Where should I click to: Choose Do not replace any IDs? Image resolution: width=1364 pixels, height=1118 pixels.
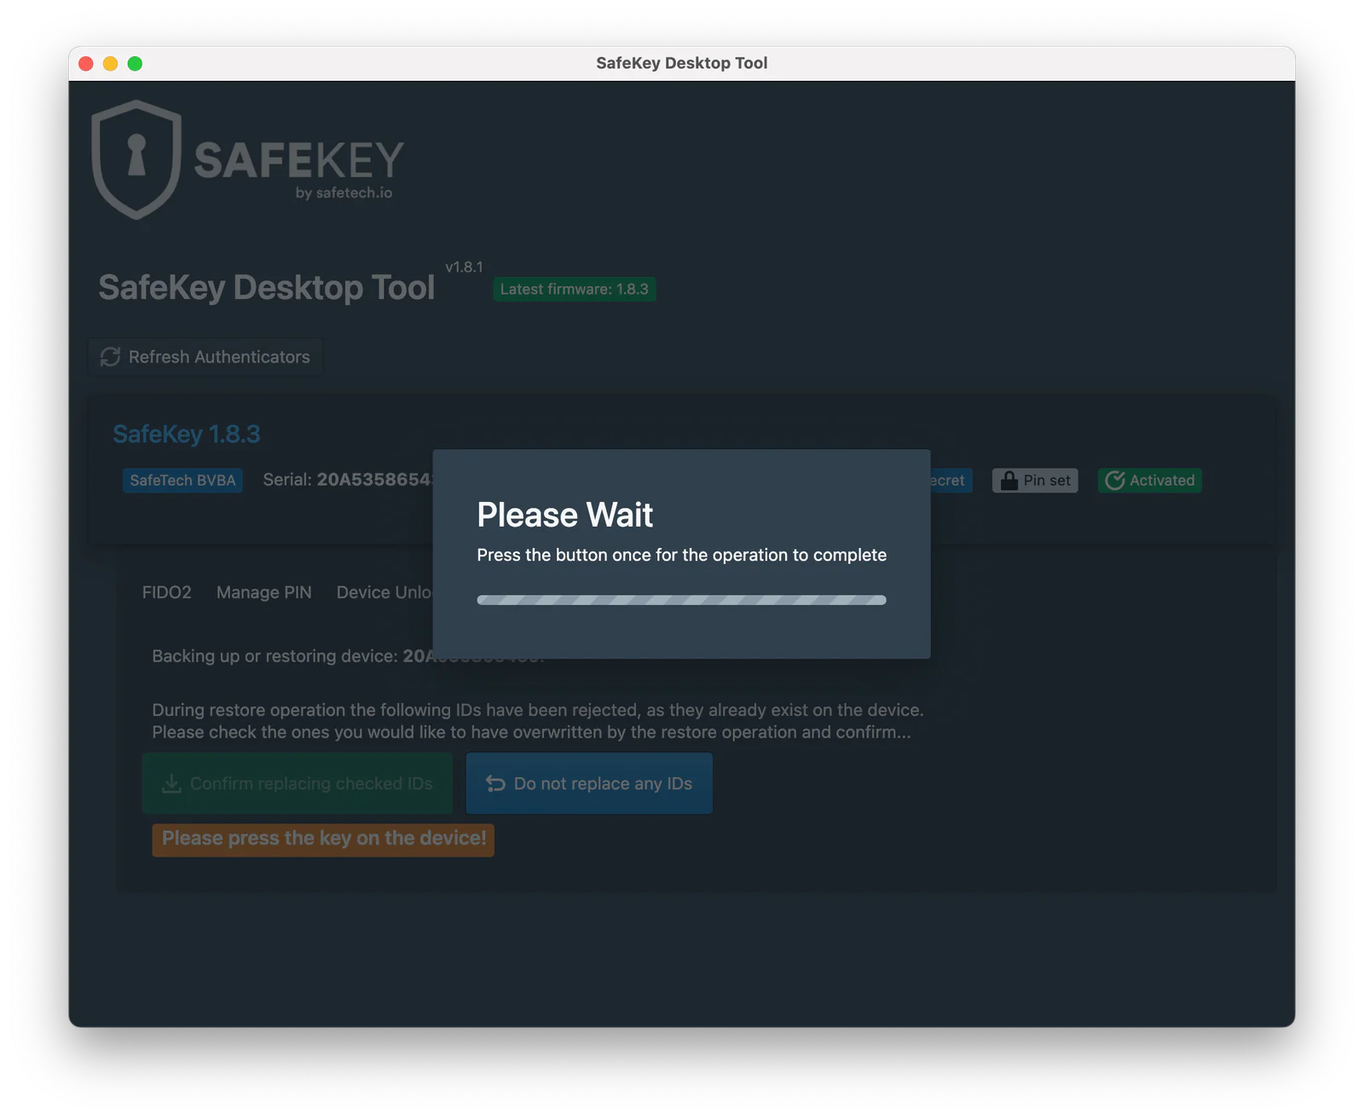click(589, 783)
